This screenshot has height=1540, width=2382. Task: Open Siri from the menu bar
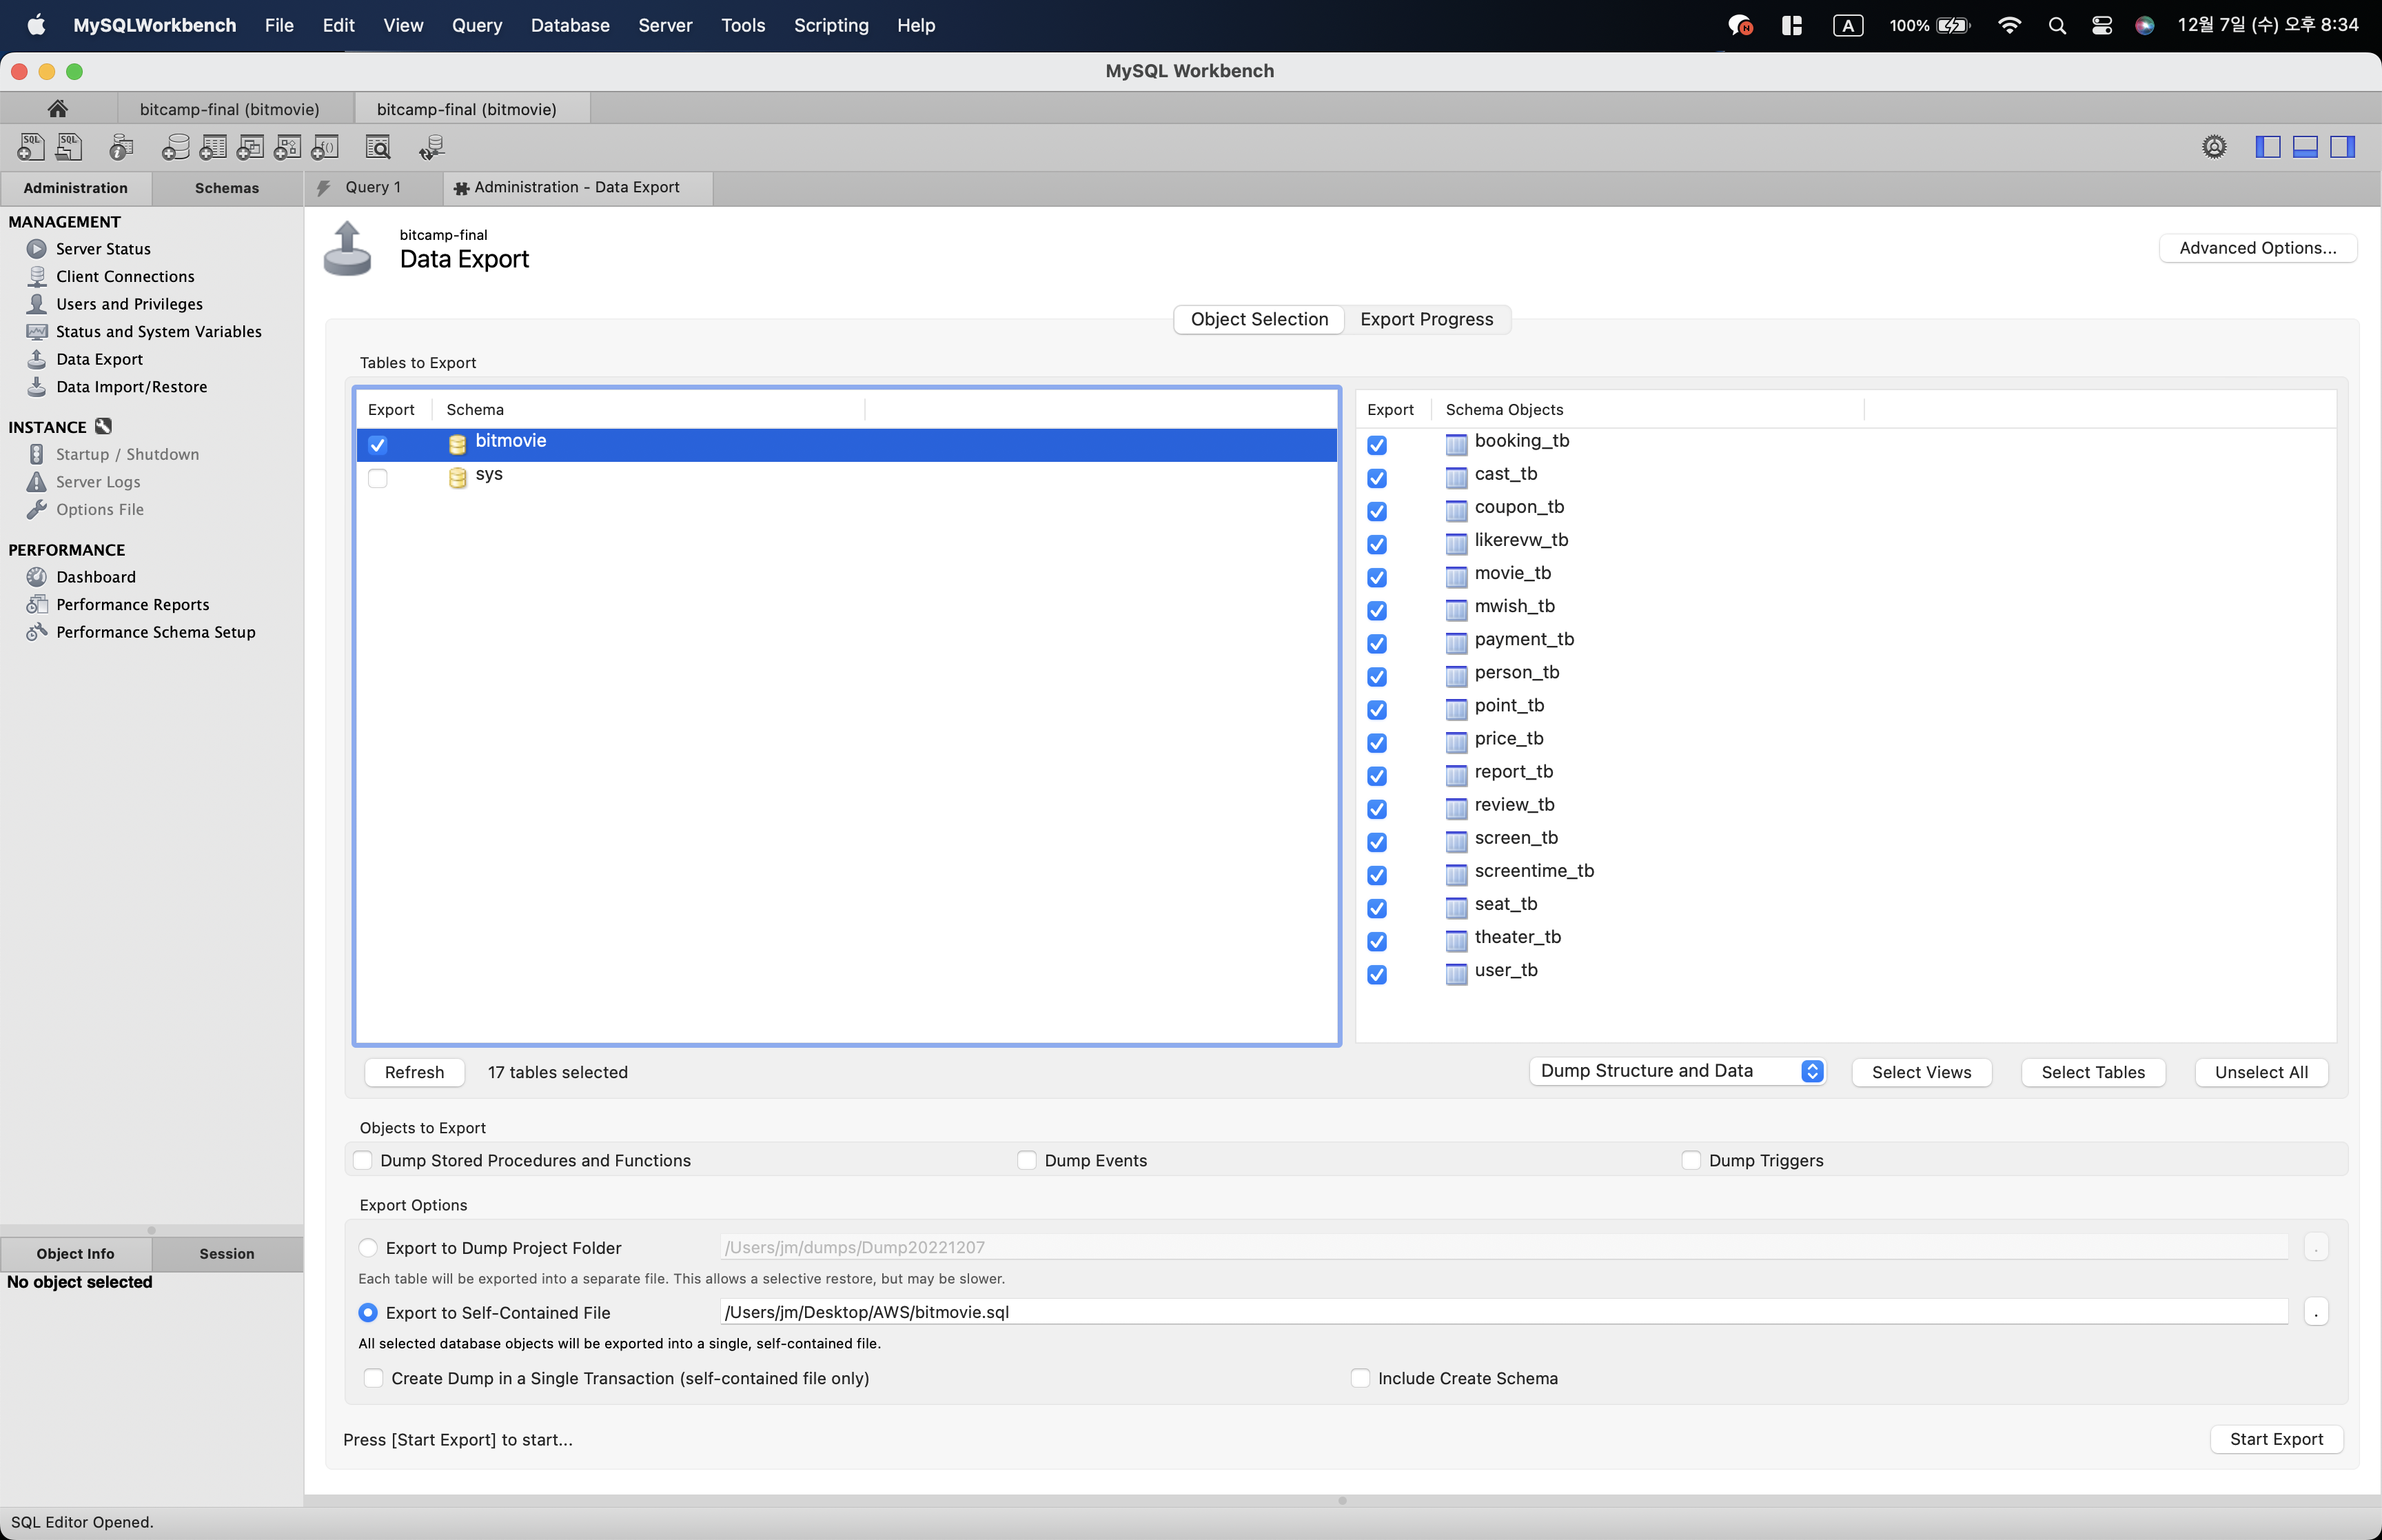tap(2145, 26)
